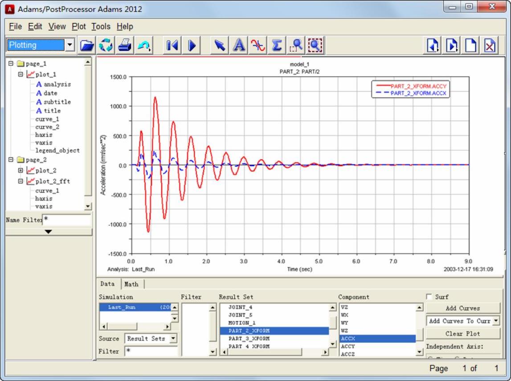Open the Plotting mode dropdown
This screenshot has height=381, width=511.
click(x=70, y=45)
